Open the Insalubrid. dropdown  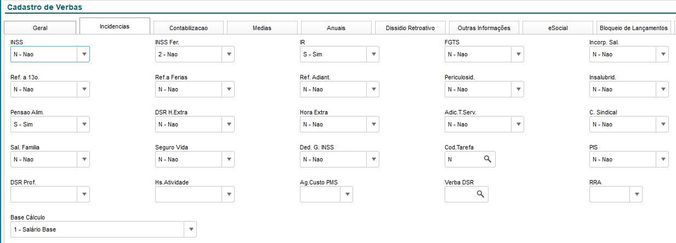tap(662, 89)
